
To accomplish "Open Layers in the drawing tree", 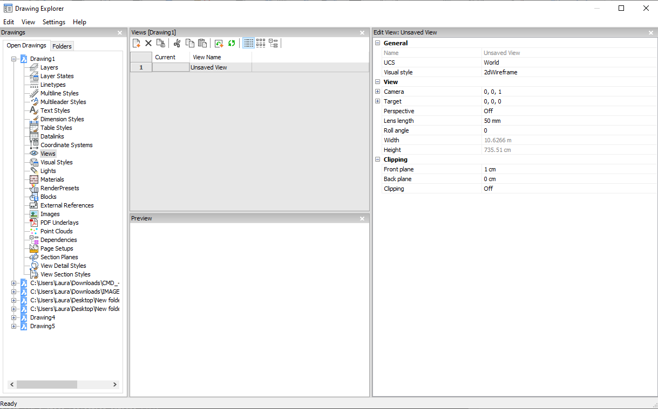I will tap(49, 67).
